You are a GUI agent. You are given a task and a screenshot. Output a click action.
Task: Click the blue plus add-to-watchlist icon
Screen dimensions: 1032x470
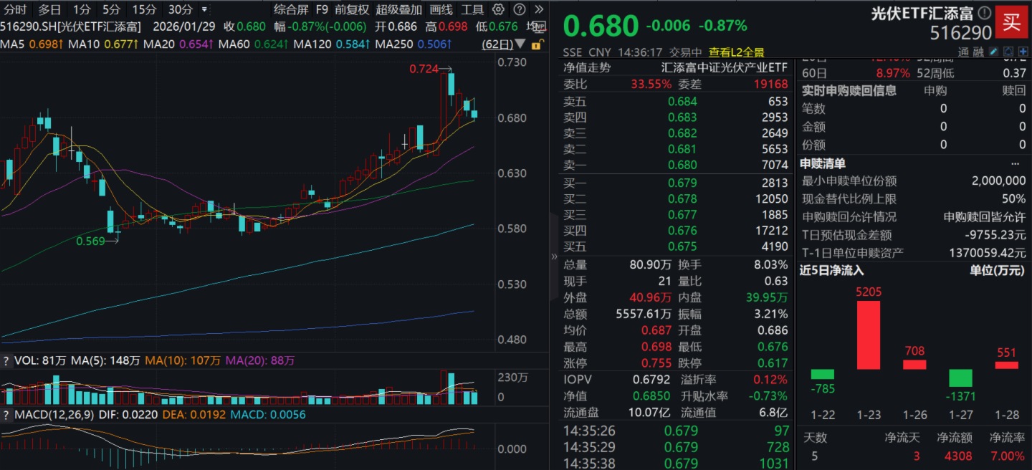coord(1023,52)
